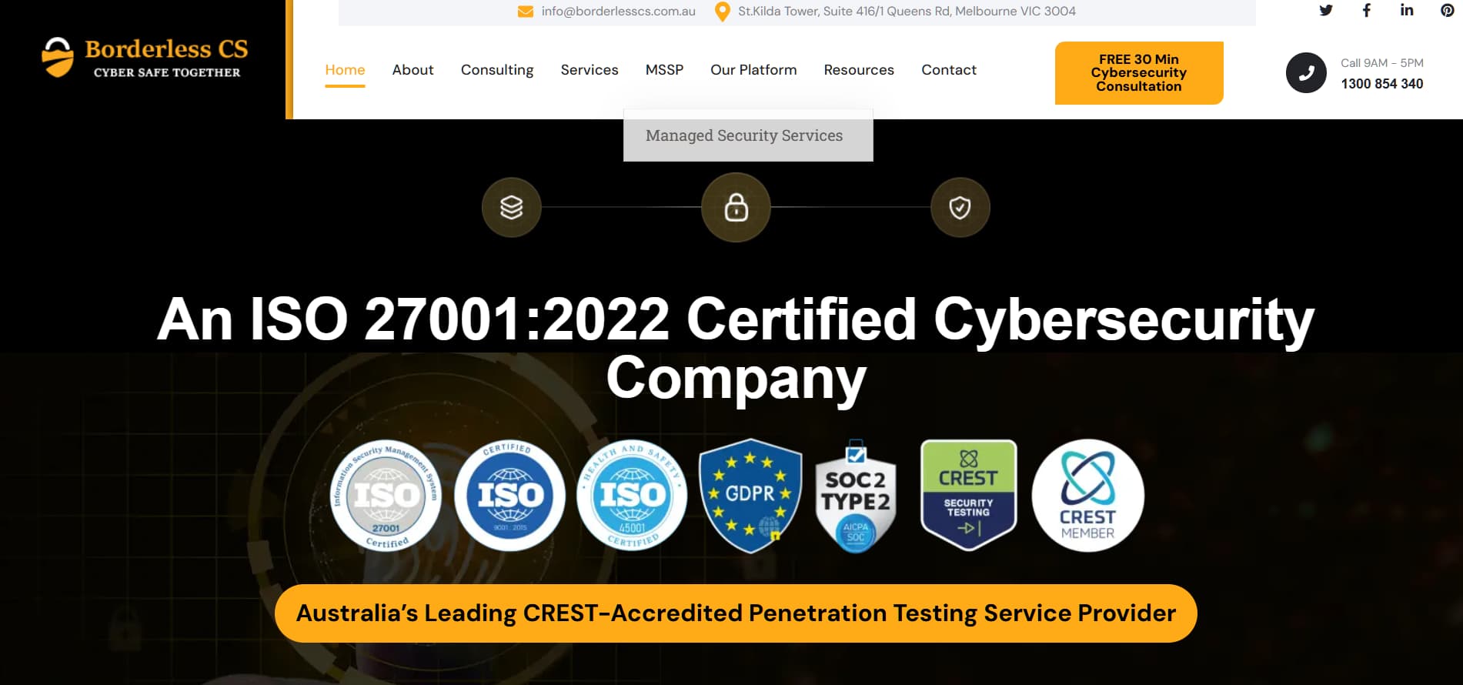This screenshot has width=1463, height=685.
Task: Click the GDPR shield badge
Action: [x=750, y=496]
